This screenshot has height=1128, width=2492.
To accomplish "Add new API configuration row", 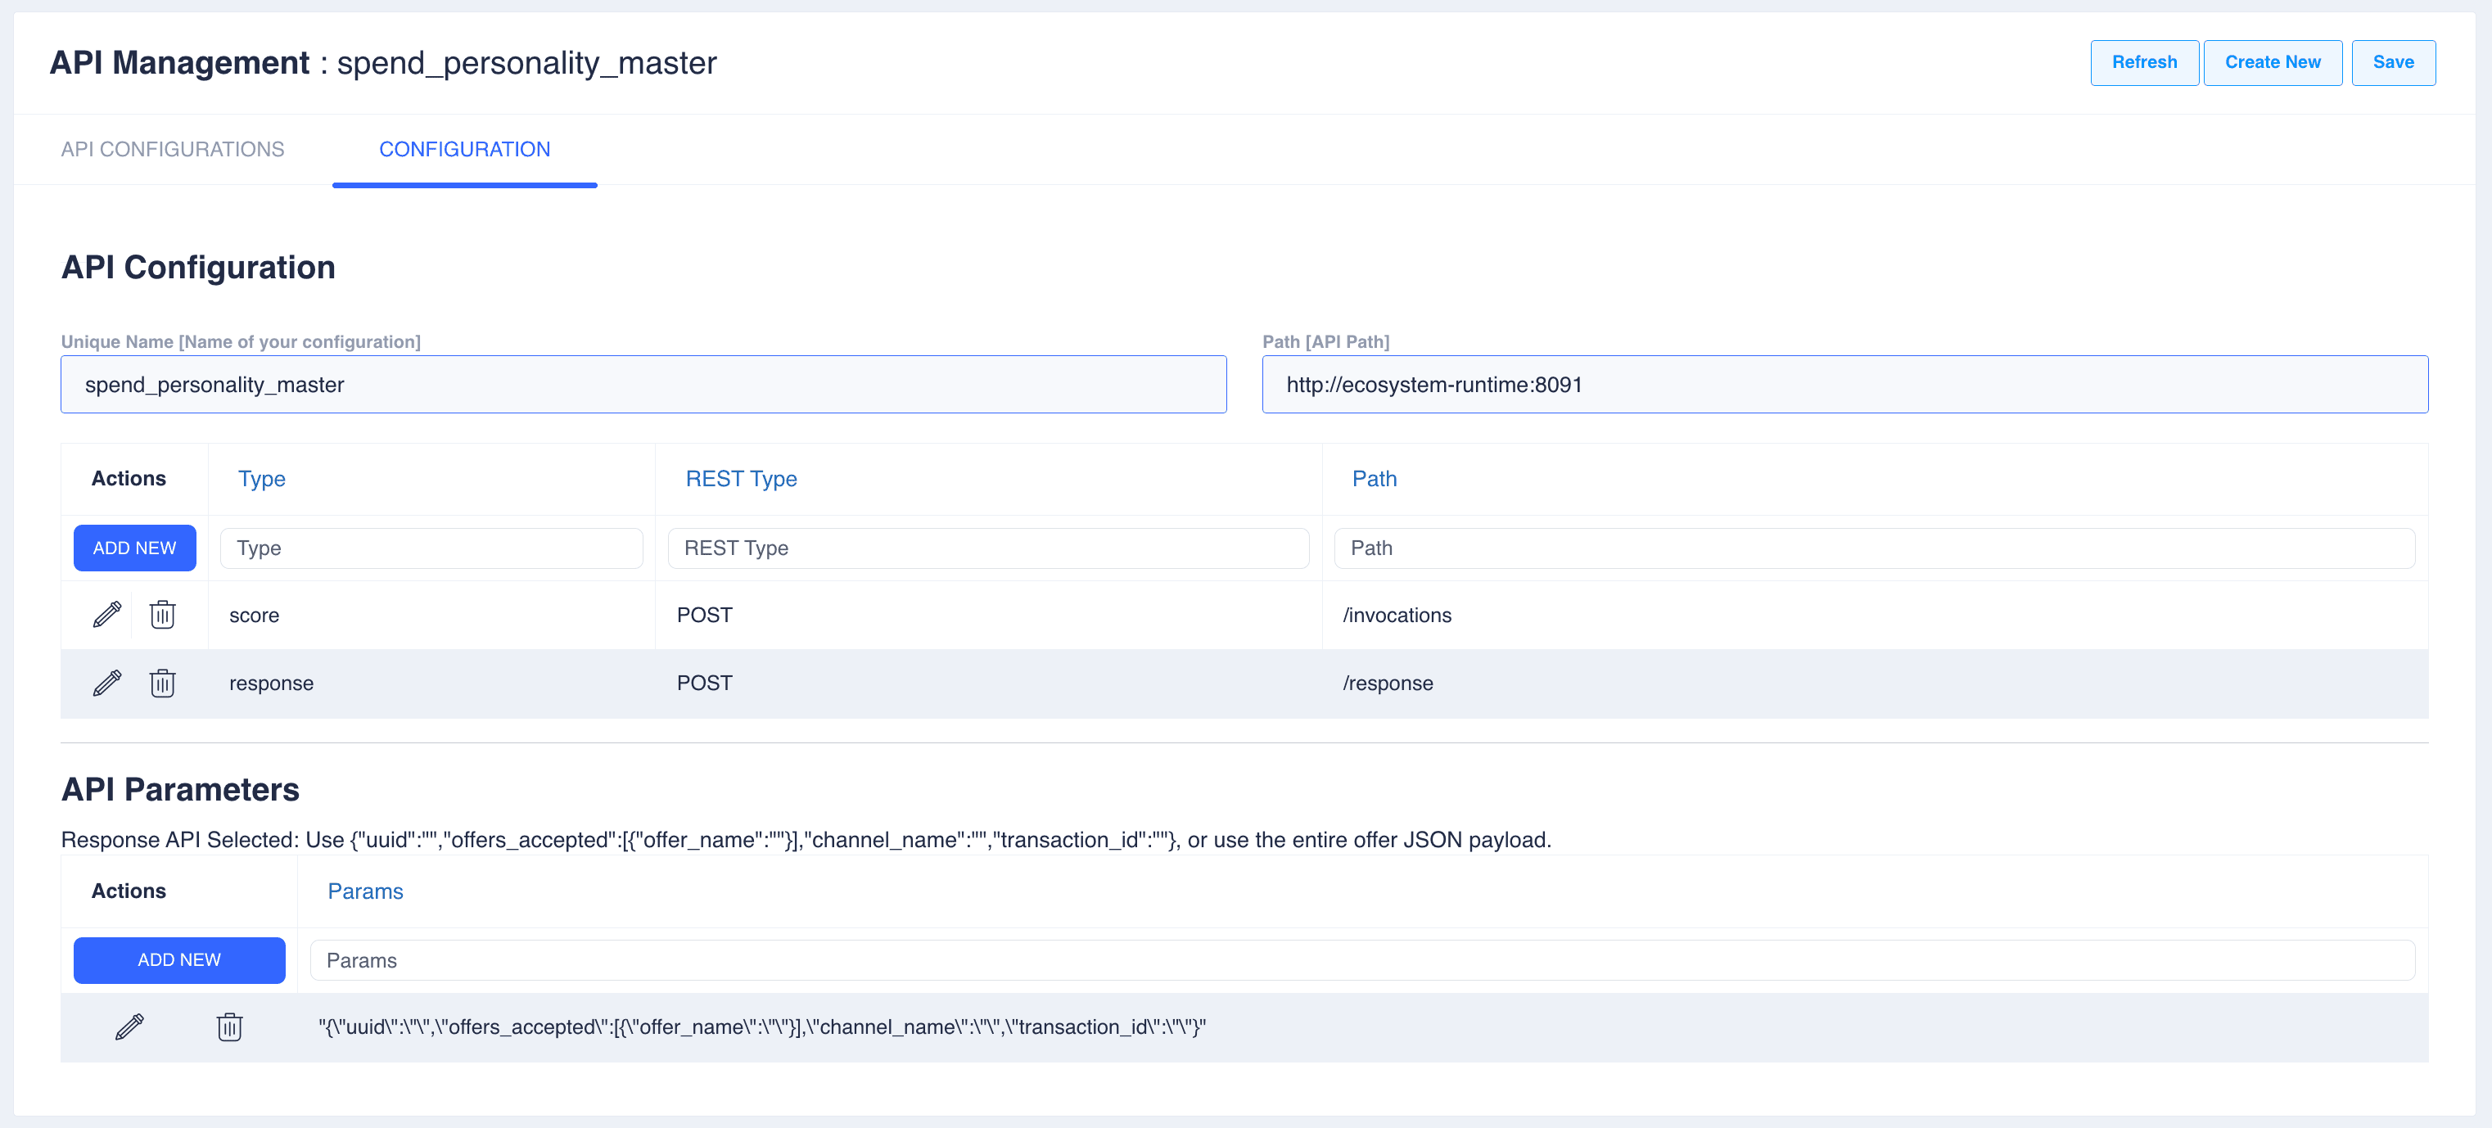I will point(134,548).
